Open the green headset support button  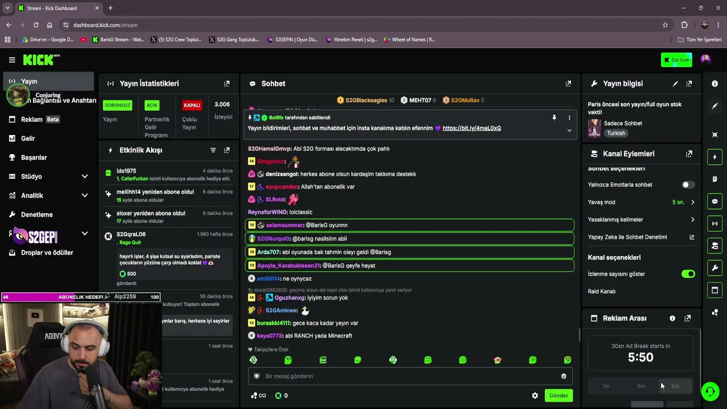click(x=710, y=391)
